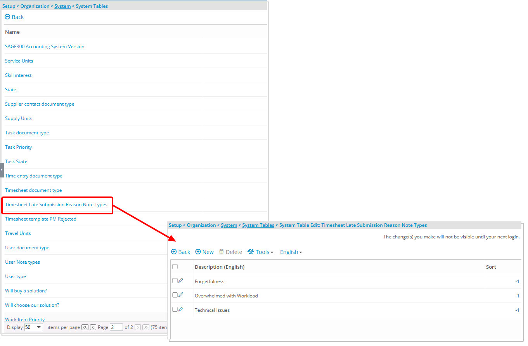Image resolution: width=528 pixels, height=346 pixels.
Task: Open Task document type table
Action: click(27, 133)
